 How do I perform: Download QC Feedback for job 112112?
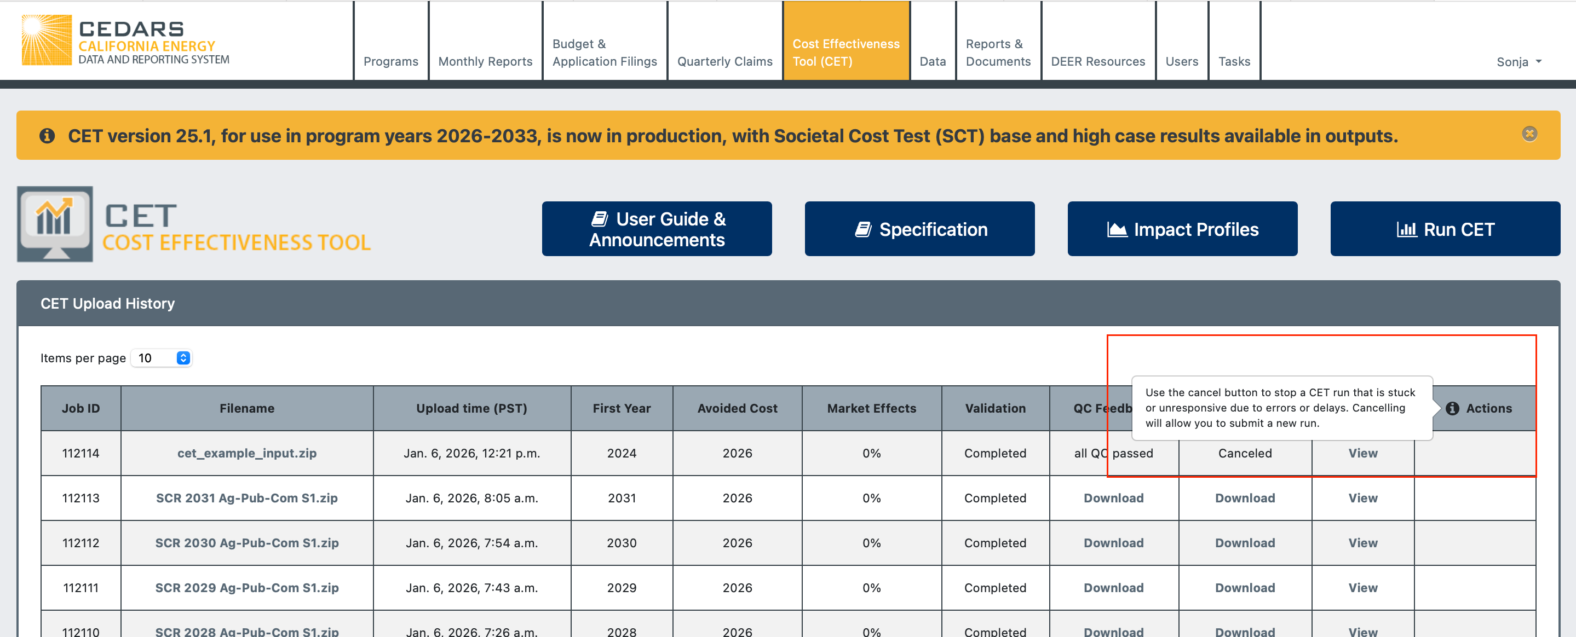point(1113,543)
